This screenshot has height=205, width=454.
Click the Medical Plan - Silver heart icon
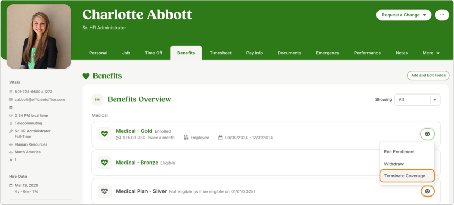pyautogui.click(x=104, y=191)
